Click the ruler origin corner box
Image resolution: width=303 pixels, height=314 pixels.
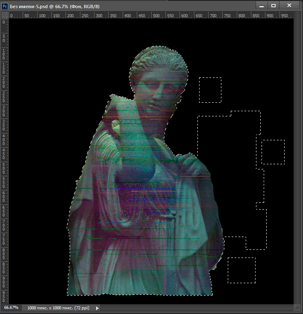pyautogui.click(x=5, y=15)
